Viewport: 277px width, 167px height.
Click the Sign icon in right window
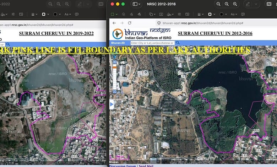(x=169, y=14)
